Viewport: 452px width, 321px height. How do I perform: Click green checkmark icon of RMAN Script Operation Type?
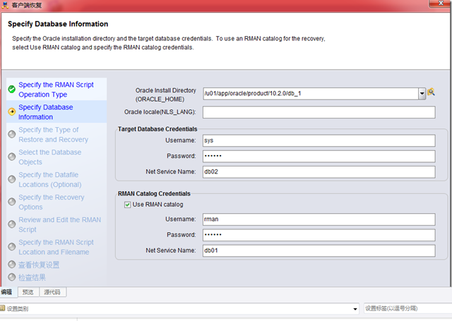(x=12, y=90)
